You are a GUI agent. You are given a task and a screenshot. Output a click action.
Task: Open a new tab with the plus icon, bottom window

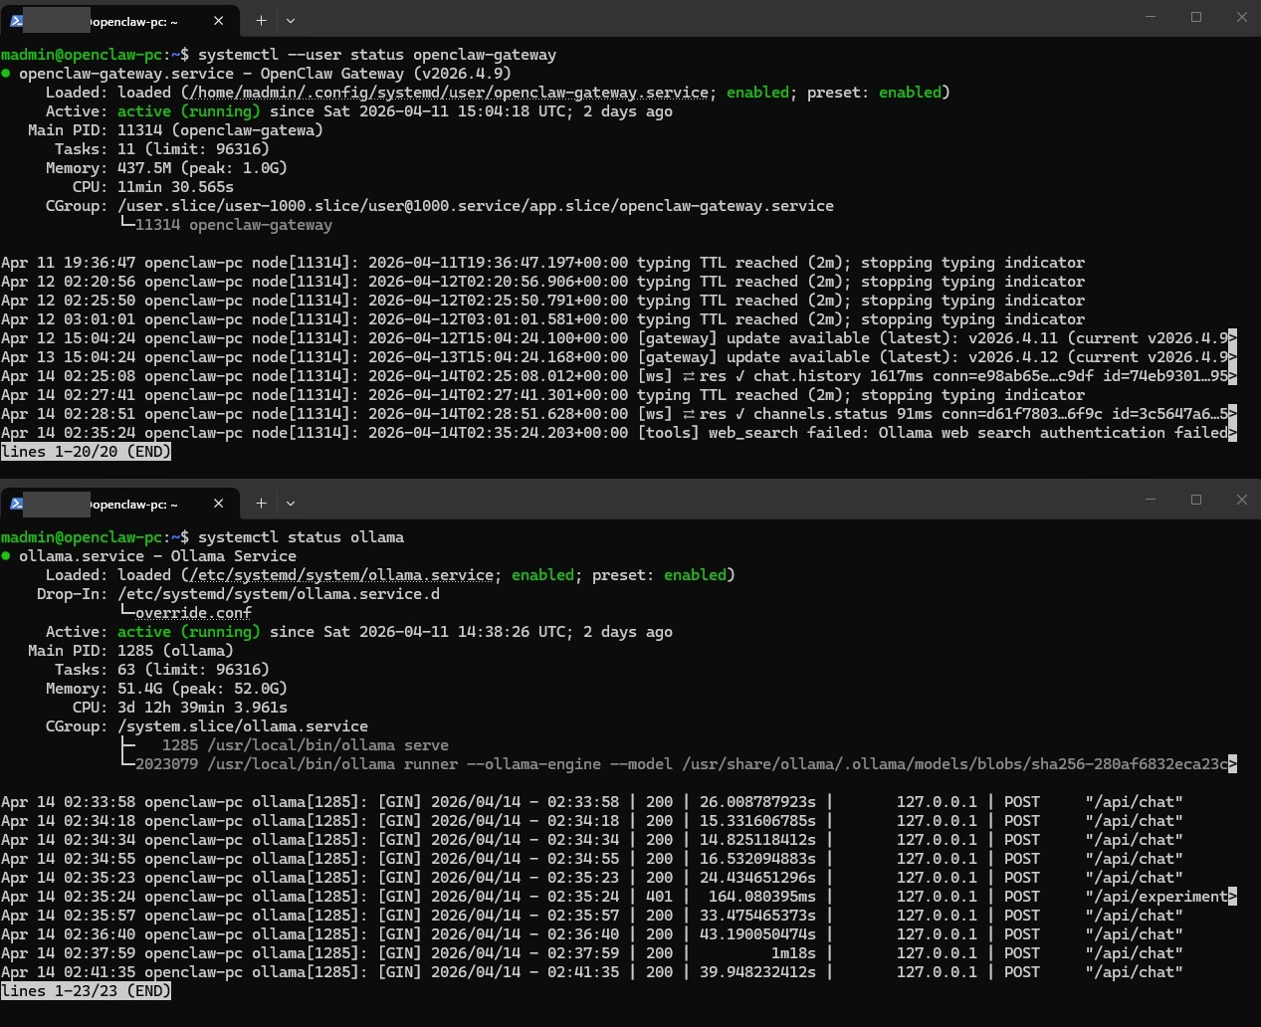[x=260, y=504]
